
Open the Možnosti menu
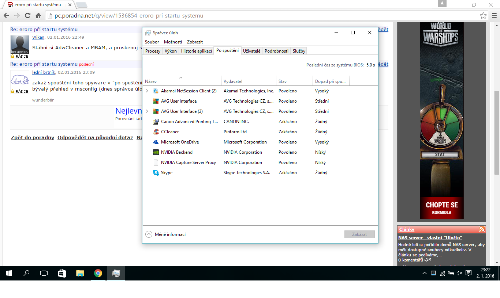173,42
